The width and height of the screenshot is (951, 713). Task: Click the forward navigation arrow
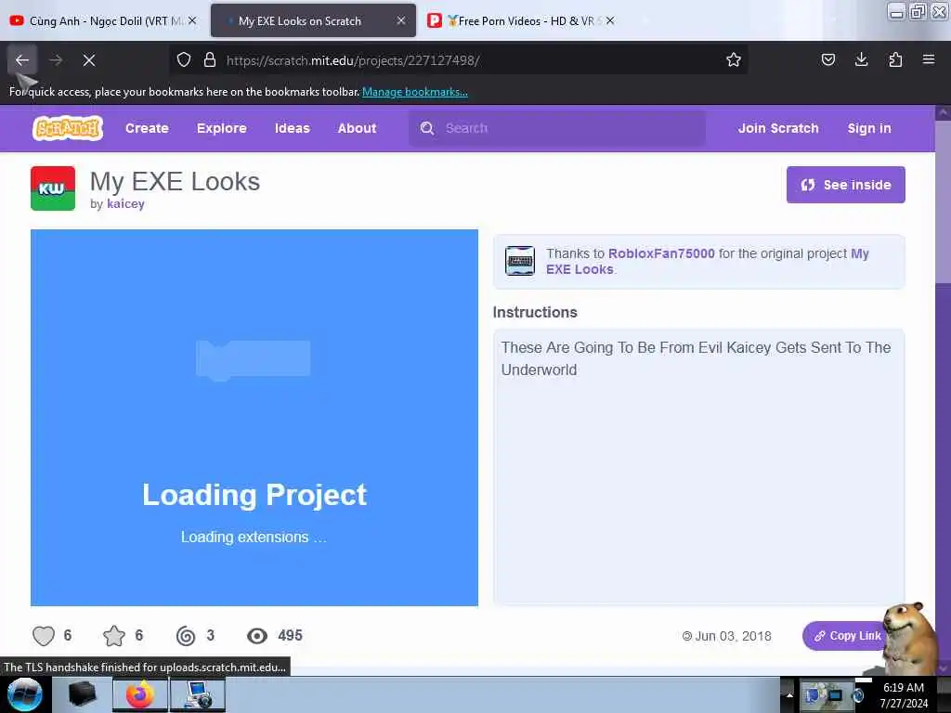point(56,60)
